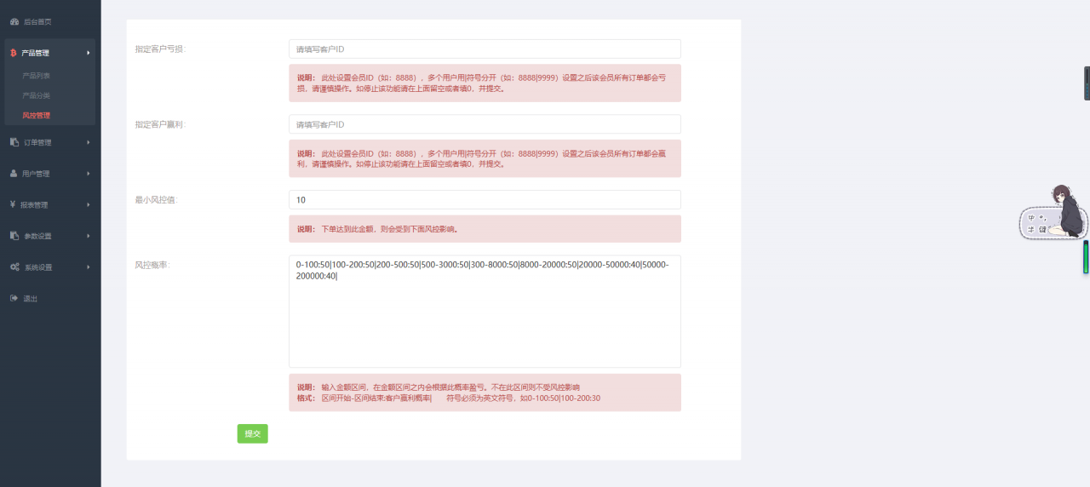Click the 后台首页 dashboard icon
Image resolution: width=1090 pixels, height=487 pixels.
tap(14, 21)
